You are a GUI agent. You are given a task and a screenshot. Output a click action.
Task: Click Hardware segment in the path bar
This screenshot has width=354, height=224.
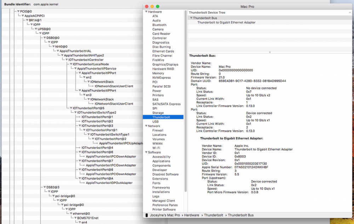click(x=192, y=215)
